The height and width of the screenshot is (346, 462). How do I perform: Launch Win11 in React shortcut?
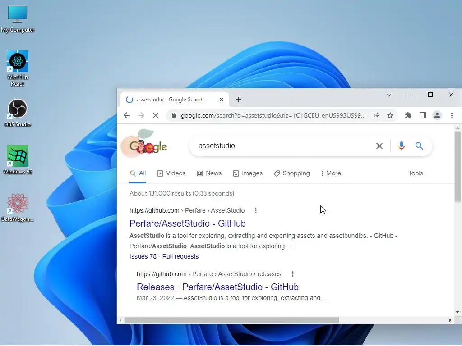(18, 68)
